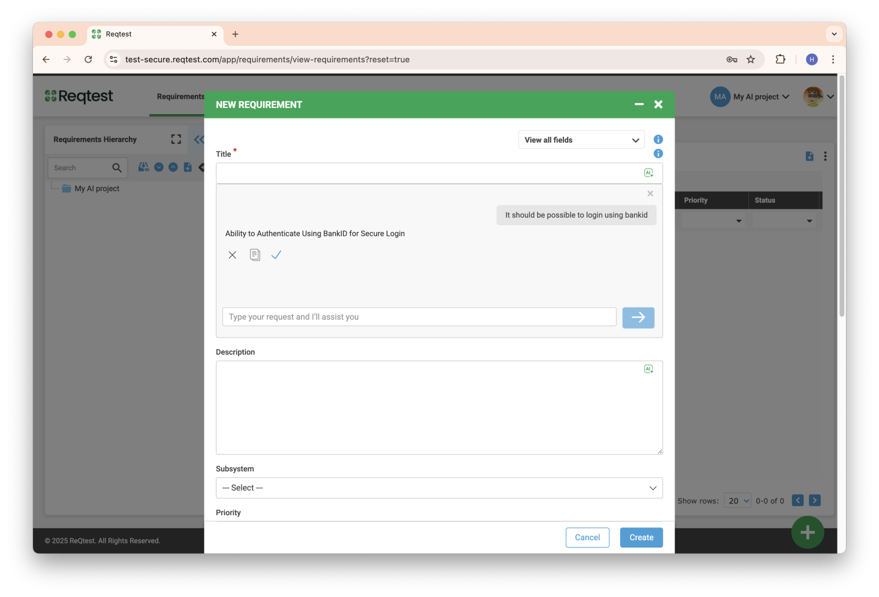The width and height of the screenshot is (879, 597).
Task: Click the Create button
Action: pos(641,537)
